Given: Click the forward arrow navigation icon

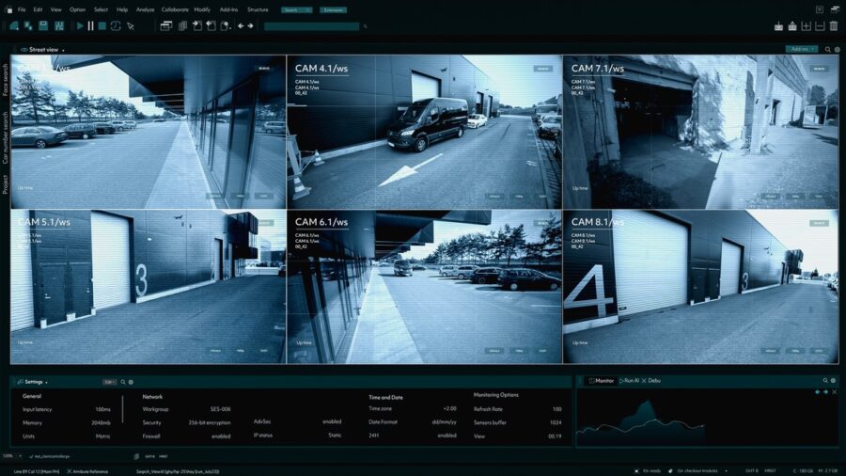Looking at the screenshot, I should 251,26.
